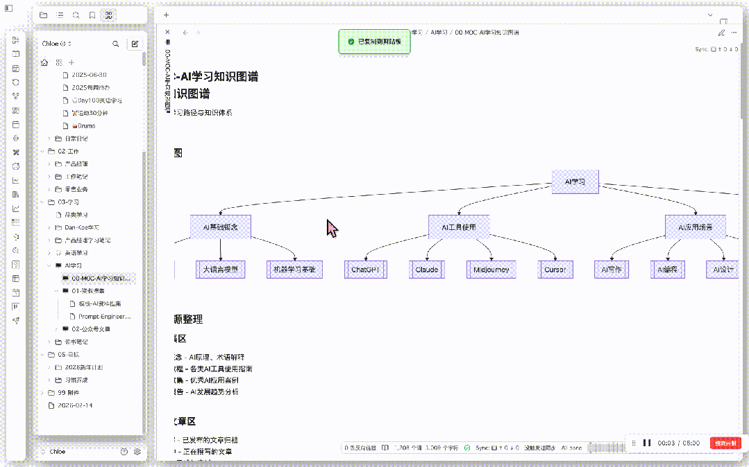Click the Midjourney node in the diagram
Viewport: 749px width, 467px height.
coord(491,270)
